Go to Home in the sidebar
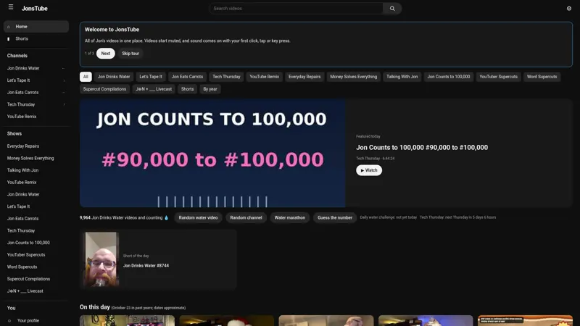The height and width of the screenshot is (326, 580). click(36, 27)
